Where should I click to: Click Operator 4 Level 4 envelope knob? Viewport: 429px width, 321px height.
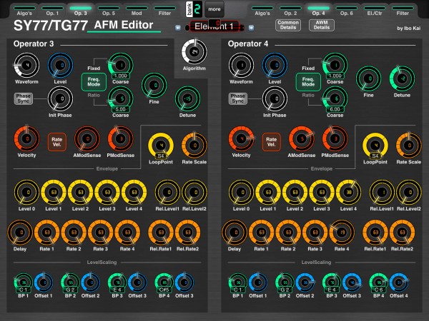click(349, 192)
